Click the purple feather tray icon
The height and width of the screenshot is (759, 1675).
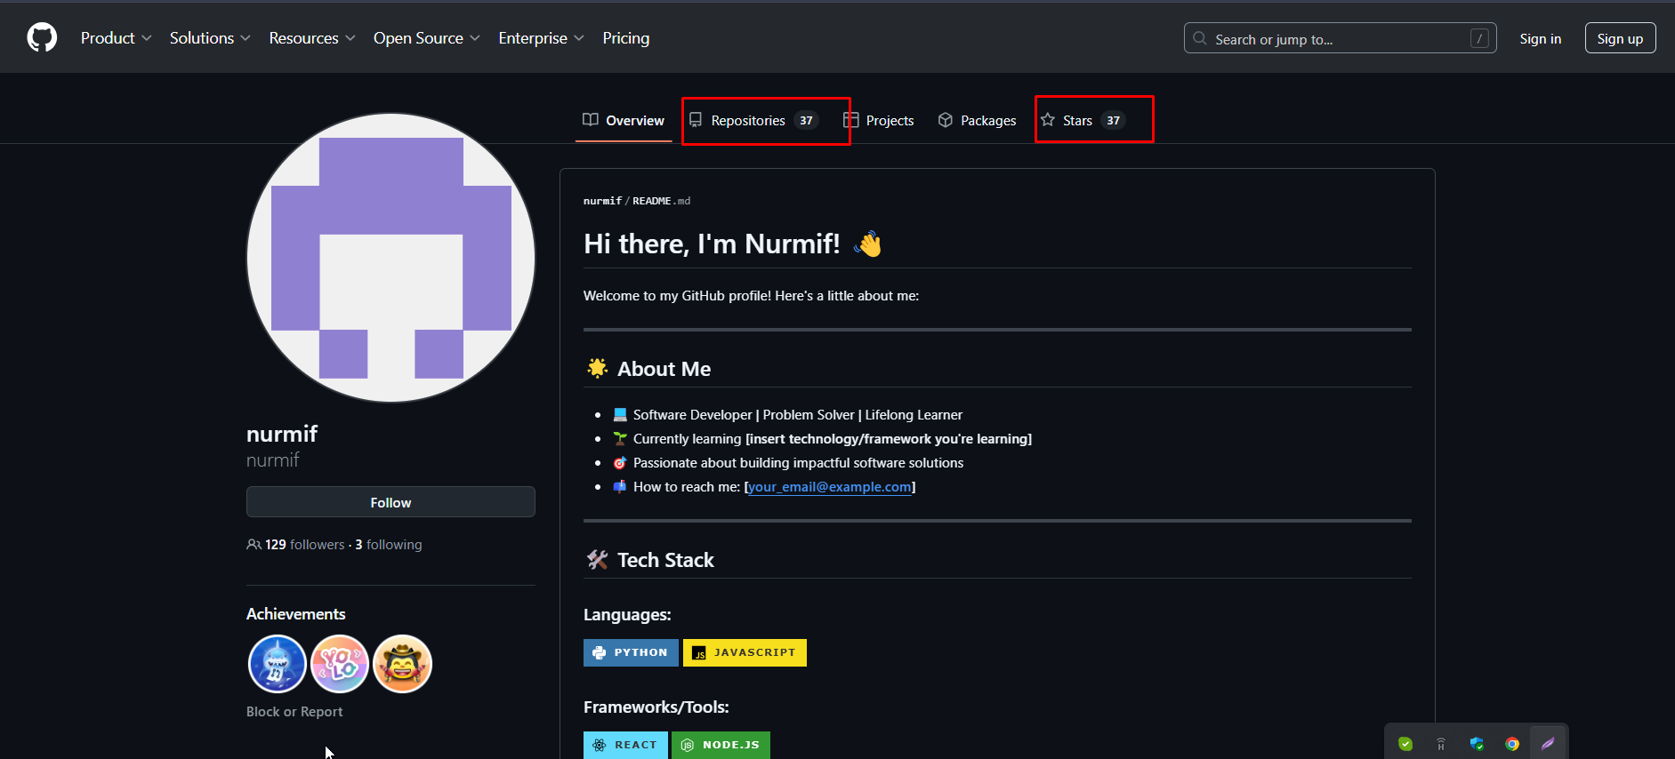(1548, 744)
